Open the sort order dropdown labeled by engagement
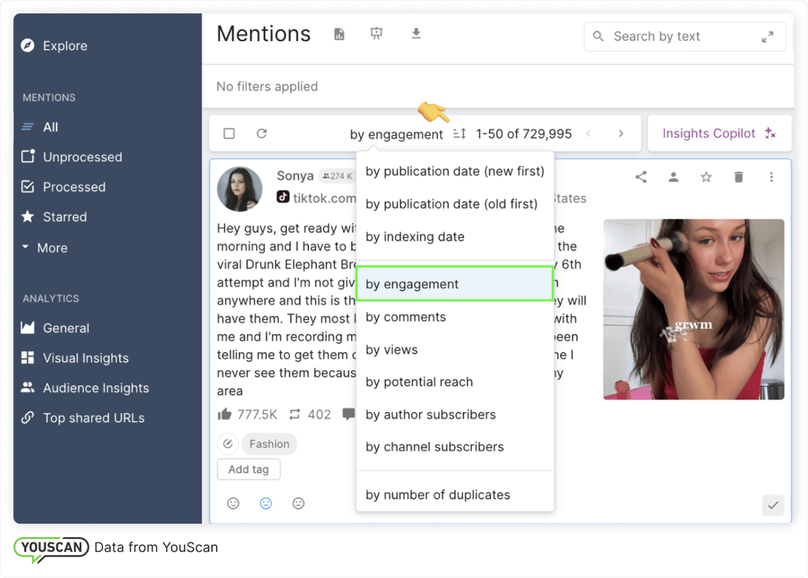This screenshot has width=808, height=578. [x=396, y=134]
